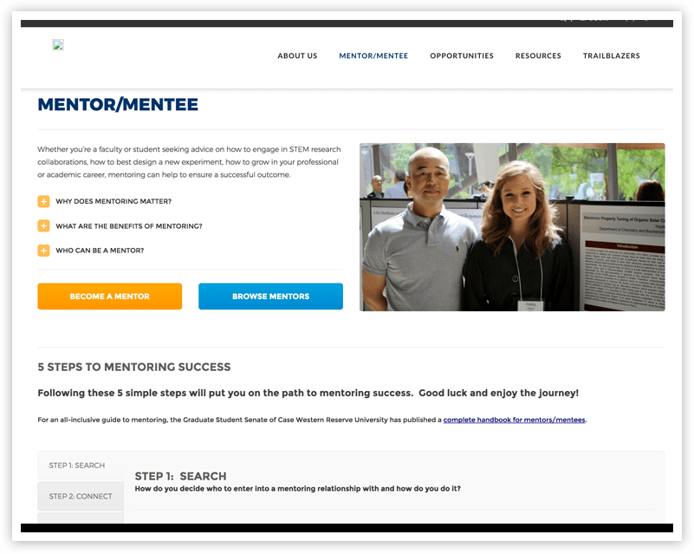Expand 'Who can be a mentor?' plus icon

(x=43, y=251)
